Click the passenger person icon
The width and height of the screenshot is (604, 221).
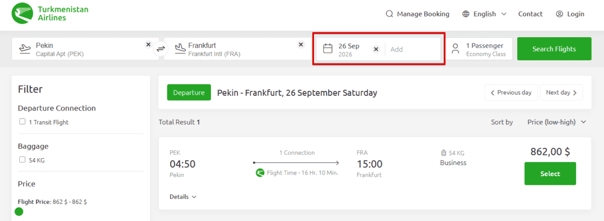[x=456, y=49]
